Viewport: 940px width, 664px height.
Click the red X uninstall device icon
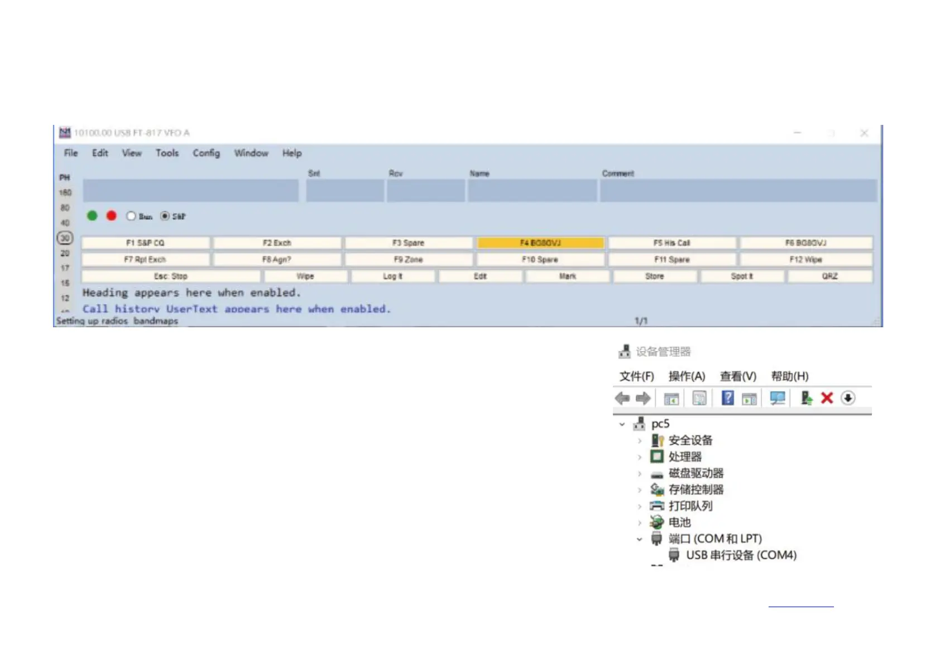[x=827, y=398]
